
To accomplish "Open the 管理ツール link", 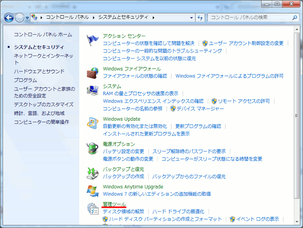I will coord(114,204).
